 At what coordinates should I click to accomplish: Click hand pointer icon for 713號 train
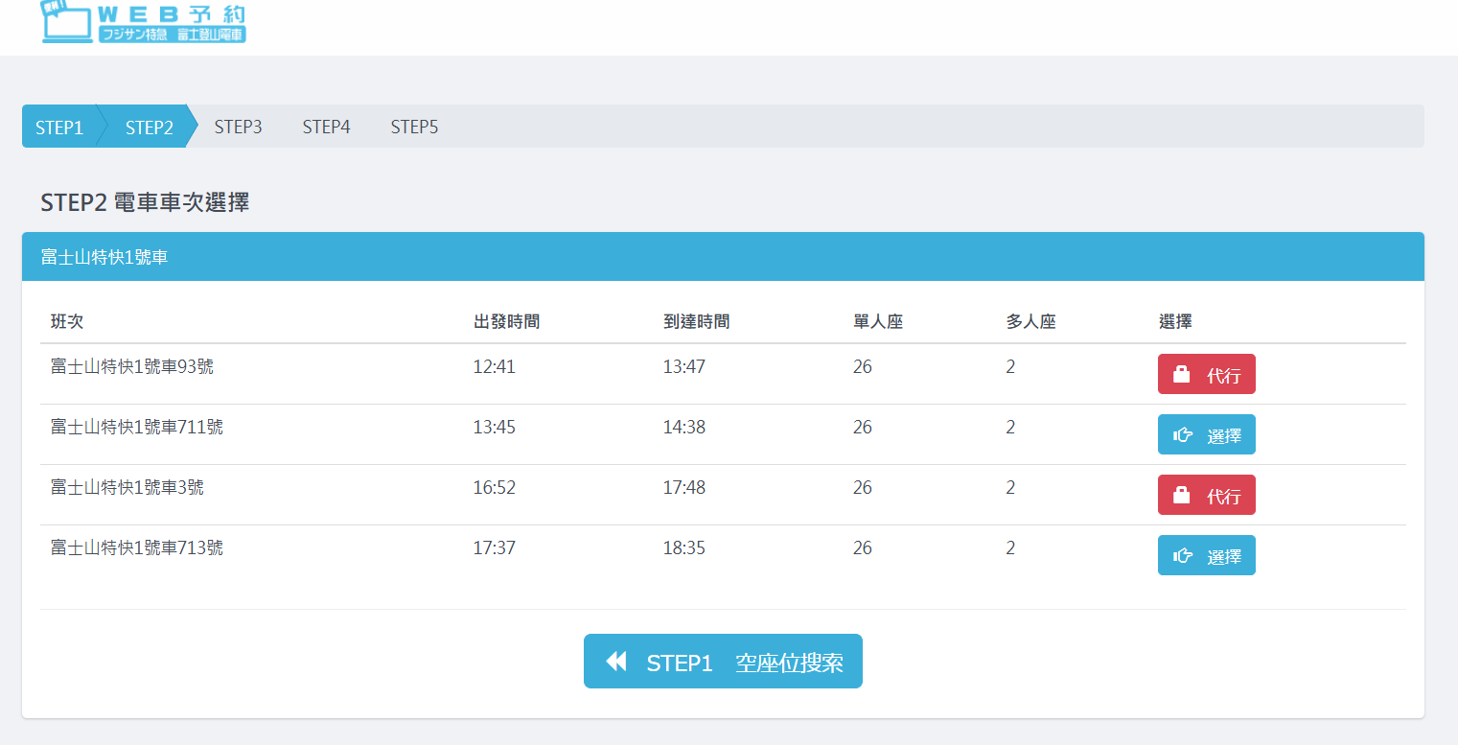point(1183,556)
